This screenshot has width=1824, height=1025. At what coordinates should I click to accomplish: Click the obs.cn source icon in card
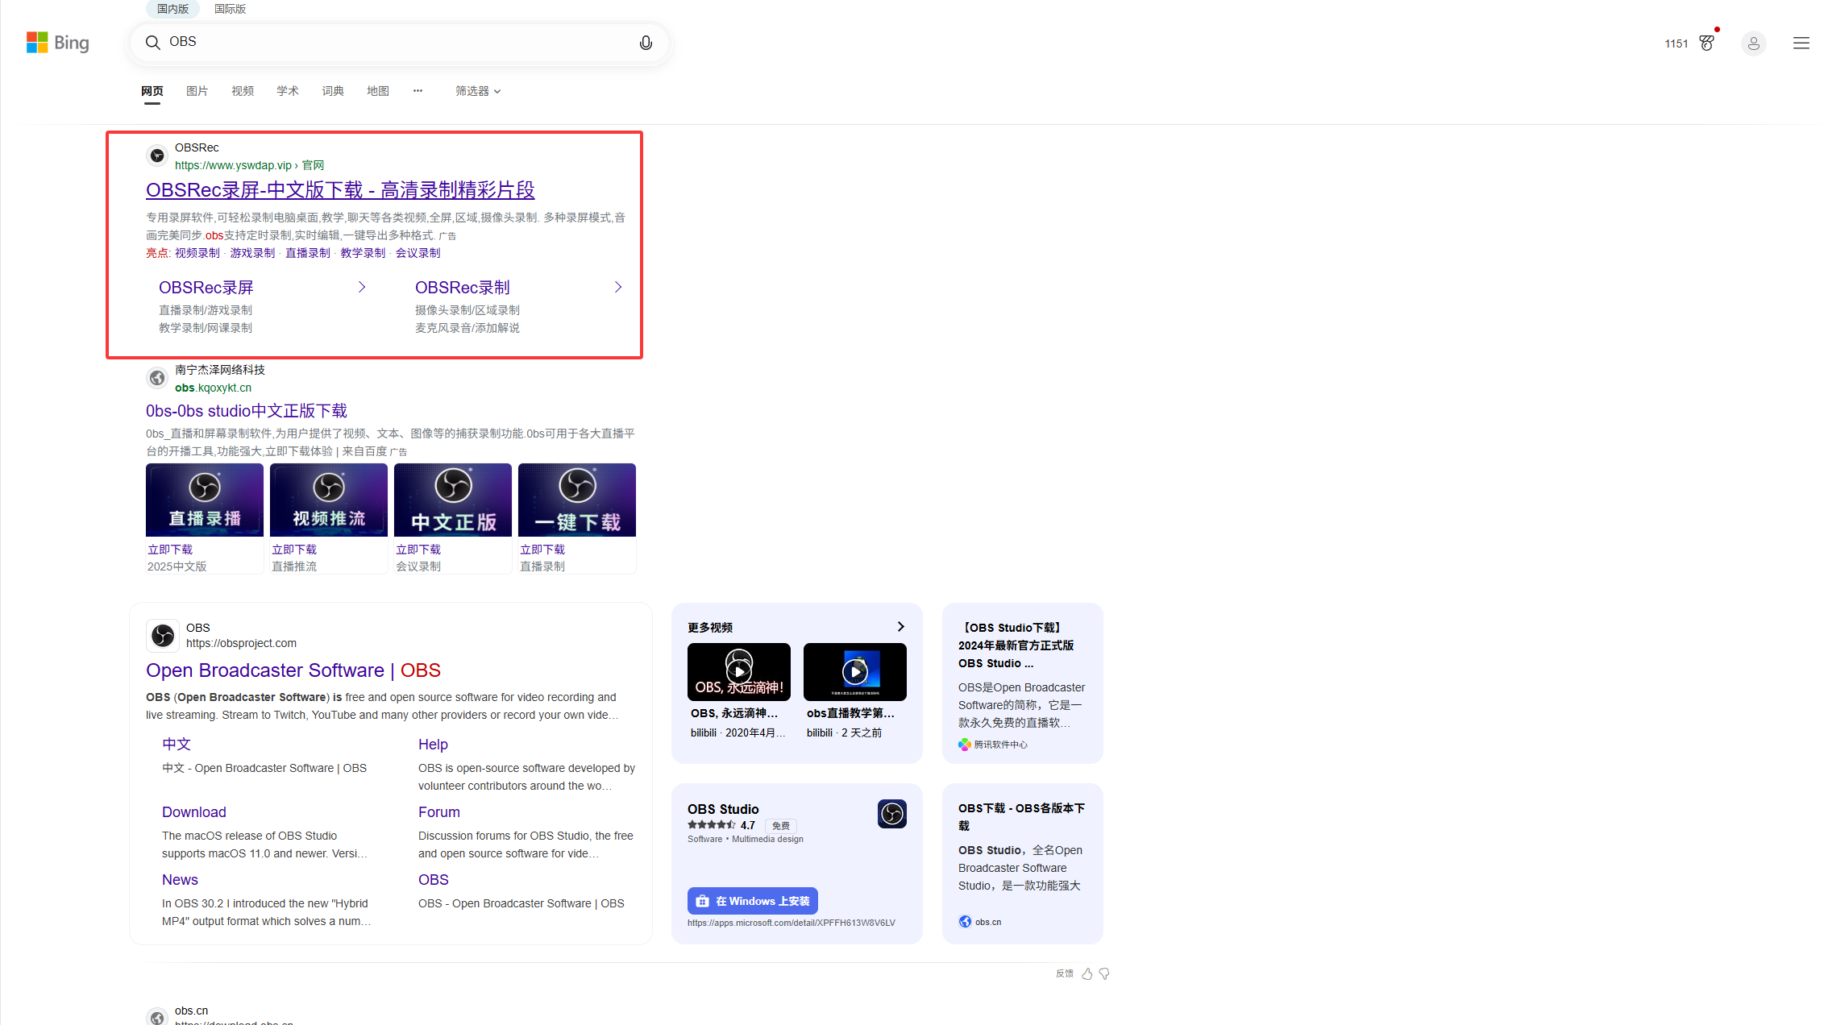[965, 922]
